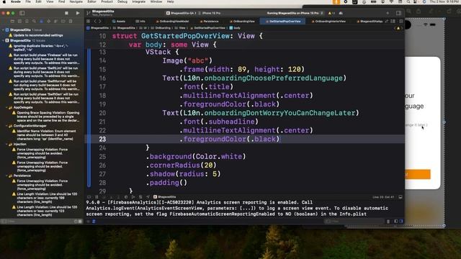Open the Navigate menu
Viewport: 461px width, 259px height.
click(x=76, y=1)
